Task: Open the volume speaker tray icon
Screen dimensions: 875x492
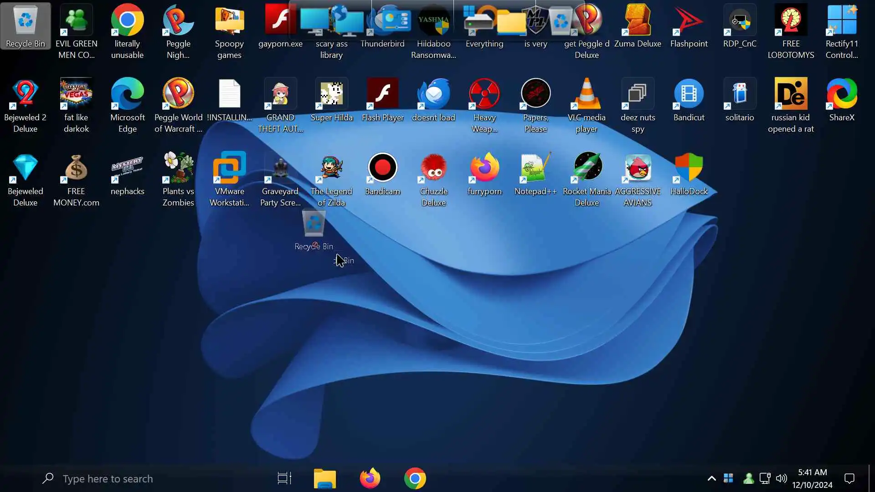Action: click(782, 479)
